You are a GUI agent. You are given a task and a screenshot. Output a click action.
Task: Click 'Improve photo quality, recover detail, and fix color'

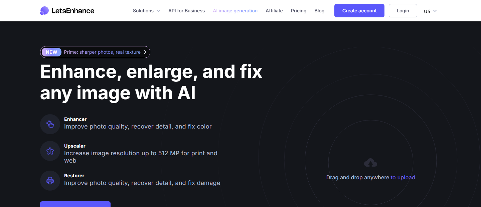[x=138, y=127]
